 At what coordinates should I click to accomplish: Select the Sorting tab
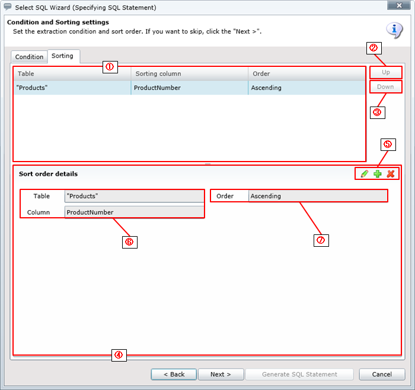click(62, 56)
